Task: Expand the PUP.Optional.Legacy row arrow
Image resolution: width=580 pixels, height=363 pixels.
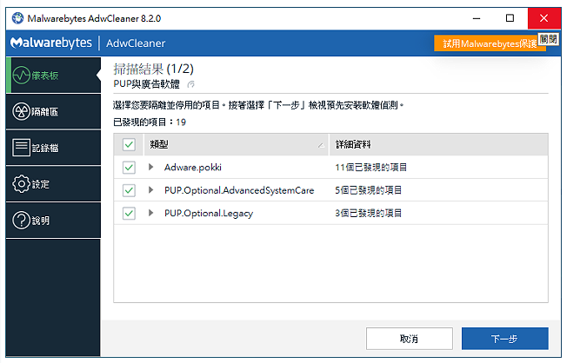Action: point(150,213)
